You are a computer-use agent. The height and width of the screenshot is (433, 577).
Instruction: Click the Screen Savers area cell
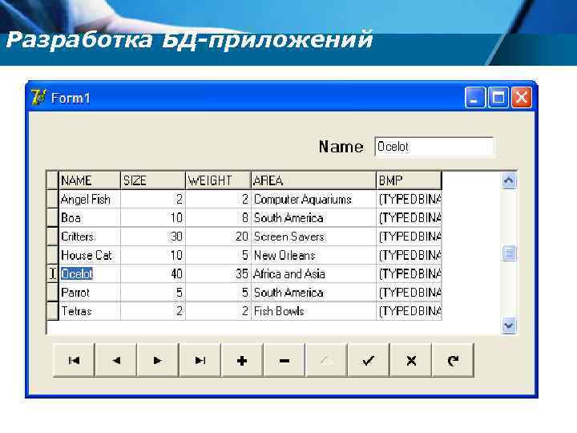tap(314, 237)
